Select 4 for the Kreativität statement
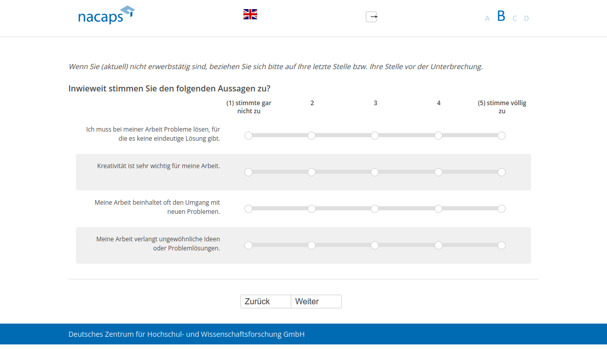 pyautogui.click(x=438, y=172)
